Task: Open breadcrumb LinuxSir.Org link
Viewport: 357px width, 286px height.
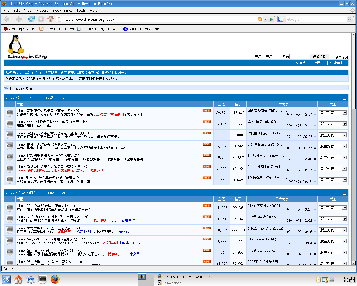Action: pyautogui.click(x=21, y=89)
